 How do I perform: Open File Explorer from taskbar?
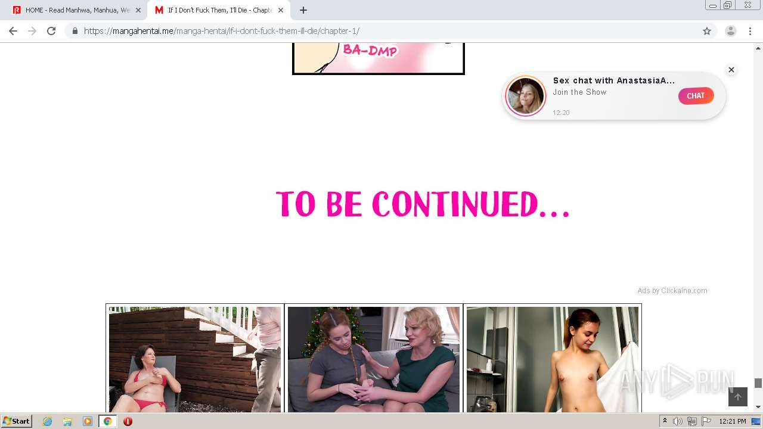click(67, 421)
